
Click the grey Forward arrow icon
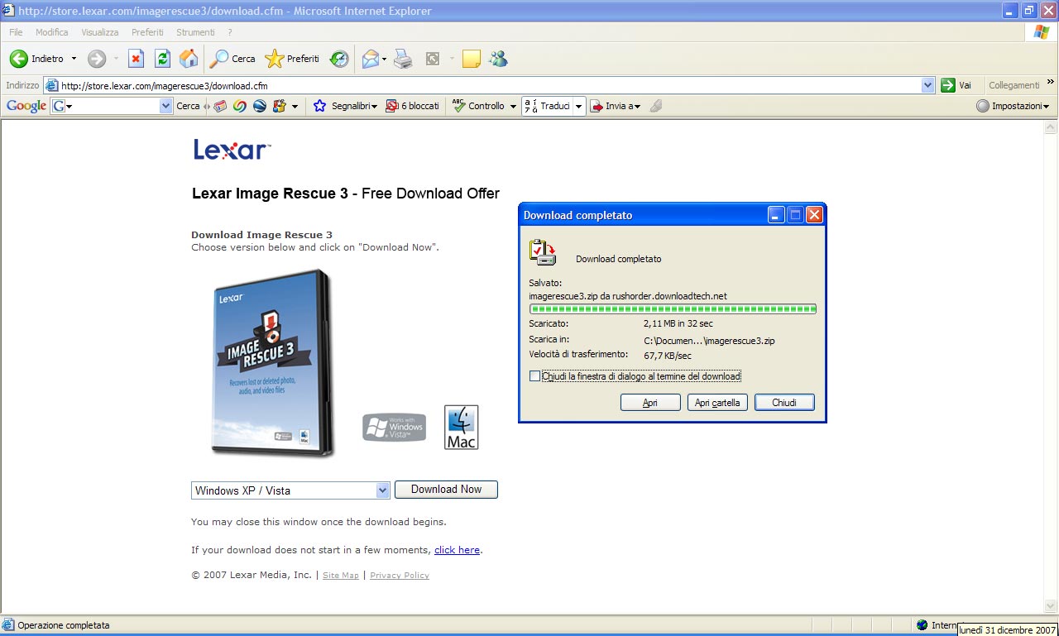[97, 59]
